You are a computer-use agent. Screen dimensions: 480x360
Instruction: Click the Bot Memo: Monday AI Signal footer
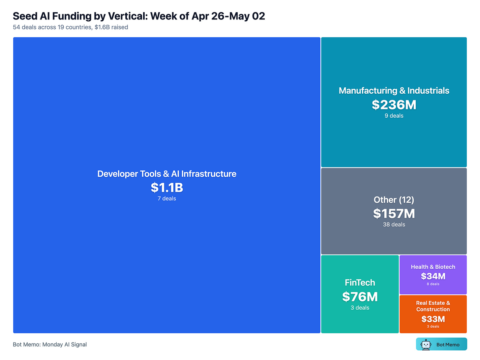[x=50, y=345]
